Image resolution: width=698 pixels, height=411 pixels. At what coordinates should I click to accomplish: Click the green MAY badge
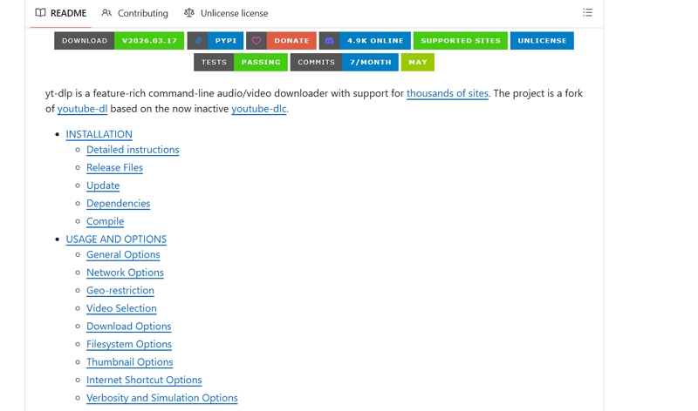418,62
